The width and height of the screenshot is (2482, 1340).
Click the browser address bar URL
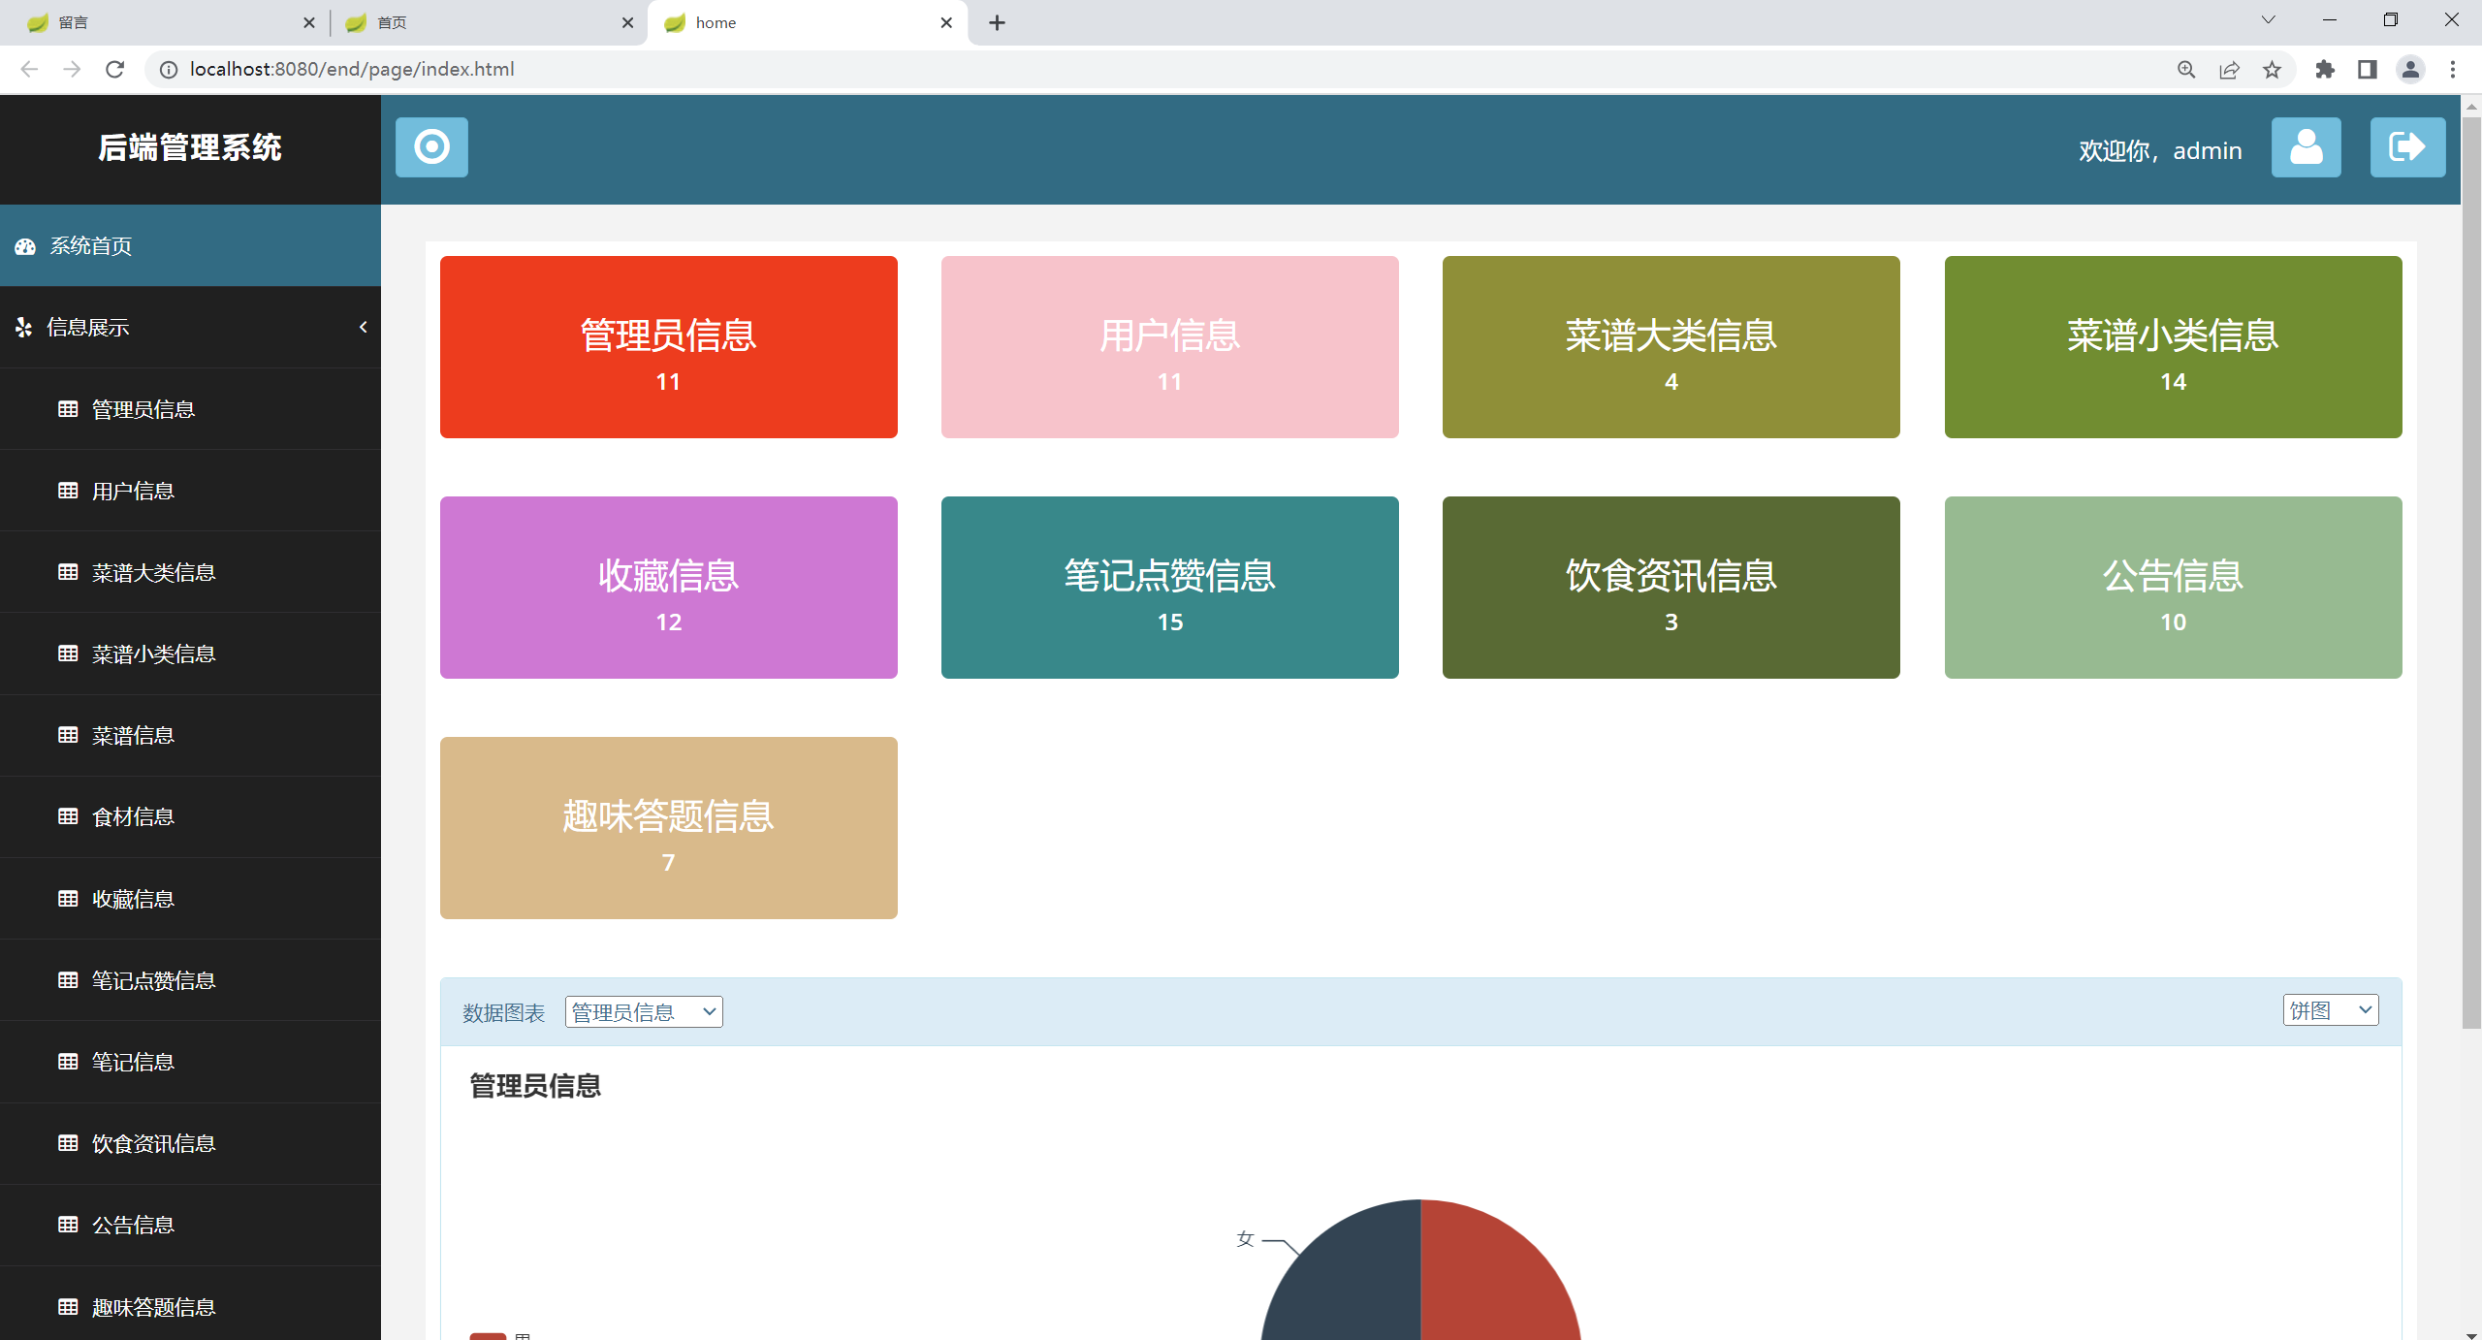click(x=352, y=69)
